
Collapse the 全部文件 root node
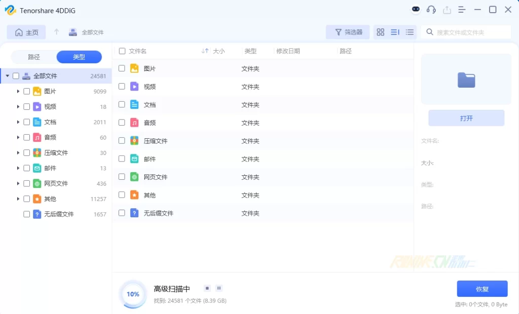7,76
